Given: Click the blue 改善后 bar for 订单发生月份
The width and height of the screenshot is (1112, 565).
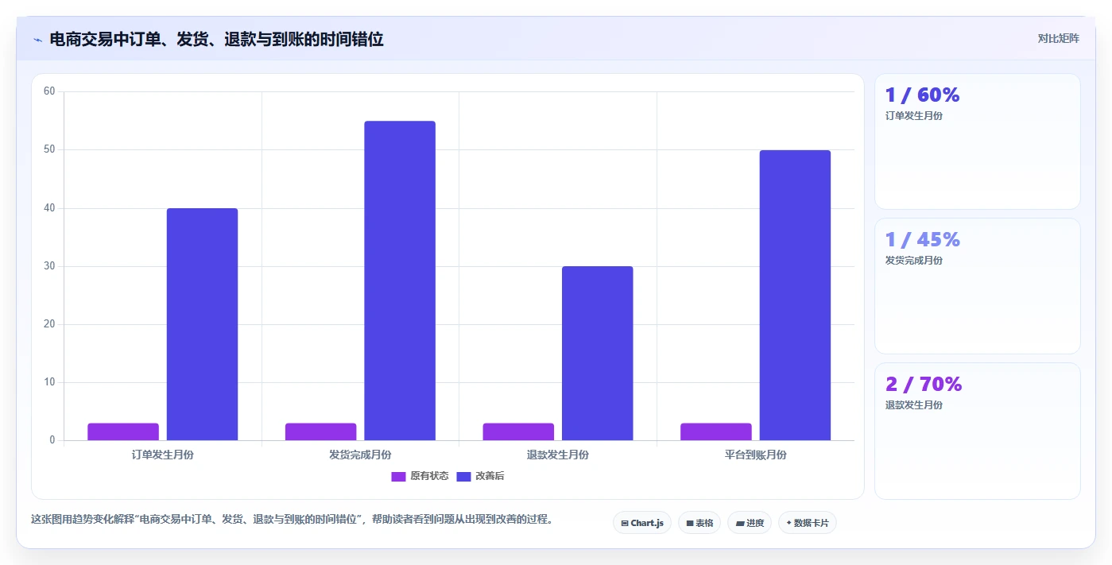Looking at the screenshot, I should point(202,324).
